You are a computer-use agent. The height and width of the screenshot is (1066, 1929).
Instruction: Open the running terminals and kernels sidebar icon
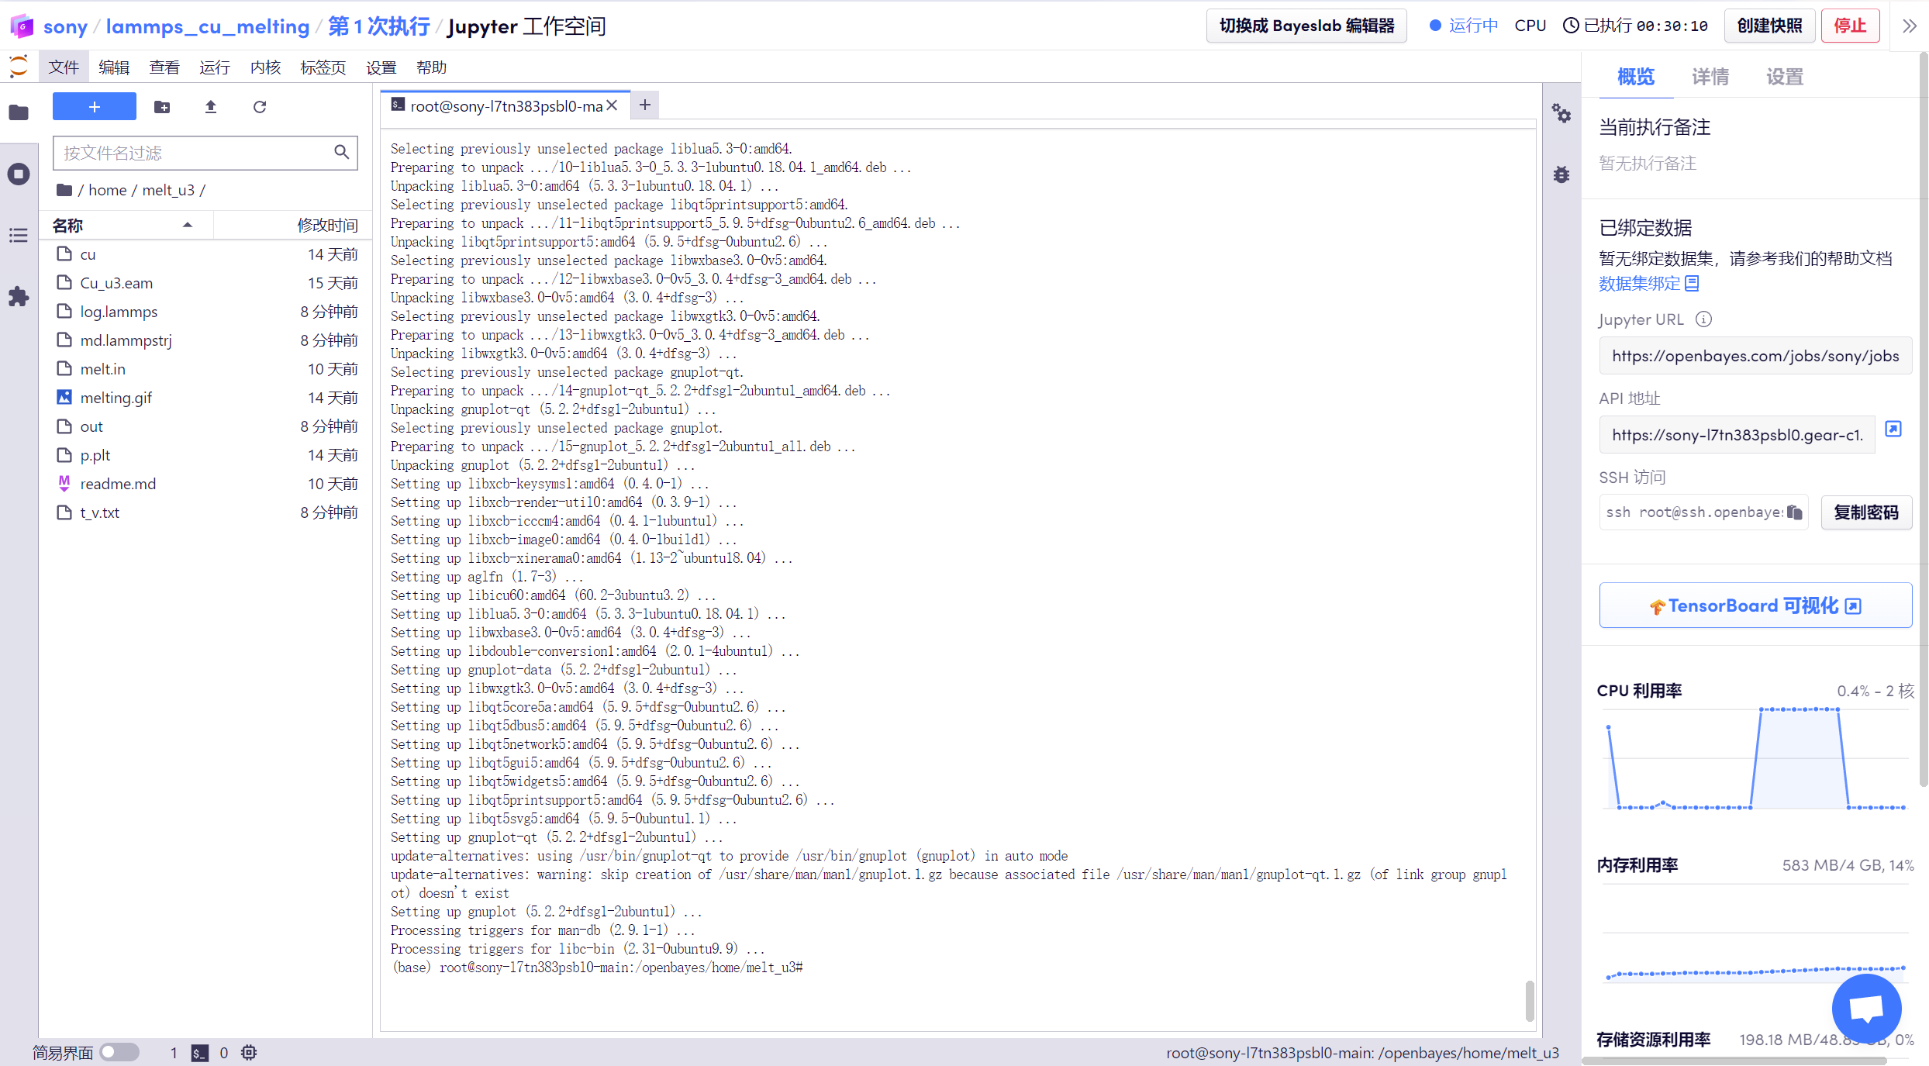(19, 174)
